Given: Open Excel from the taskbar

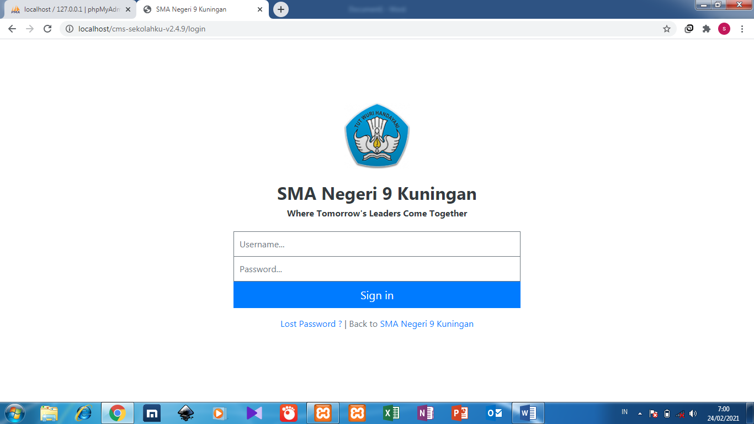Looking at the screenshot, I should point(391,413).
